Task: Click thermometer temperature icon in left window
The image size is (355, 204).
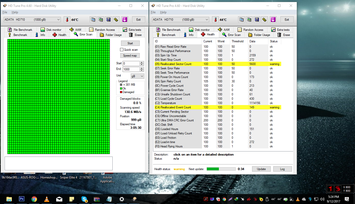Action: click(67, 20)
